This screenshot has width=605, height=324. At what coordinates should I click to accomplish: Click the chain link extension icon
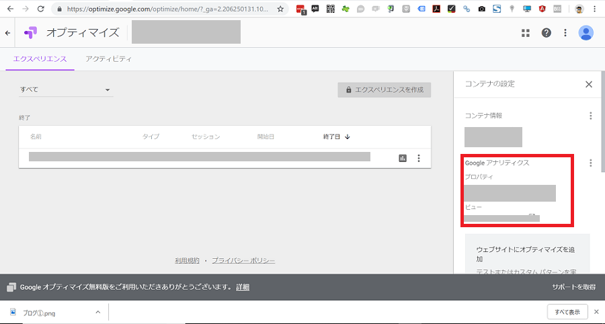click(467, 9)
